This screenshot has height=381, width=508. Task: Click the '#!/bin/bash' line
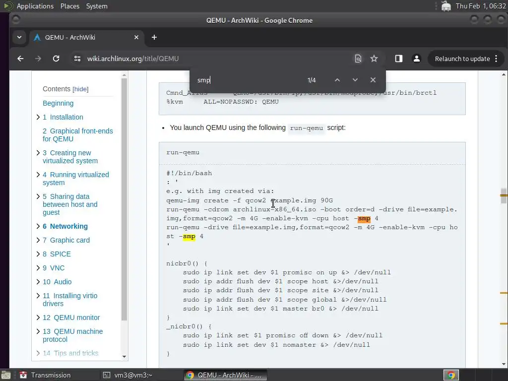(x=189, y=173)
